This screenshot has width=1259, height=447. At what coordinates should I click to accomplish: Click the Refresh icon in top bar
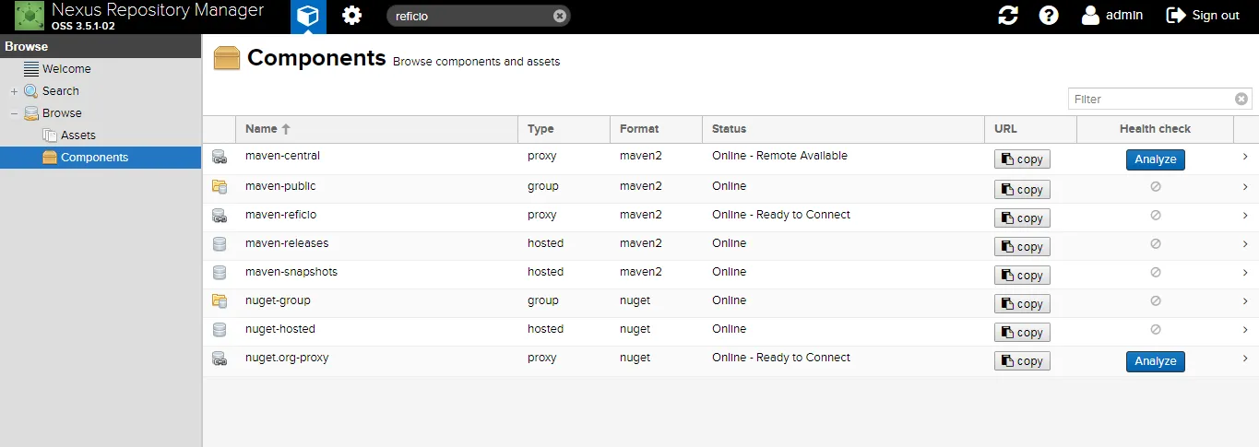[1008, 16]
